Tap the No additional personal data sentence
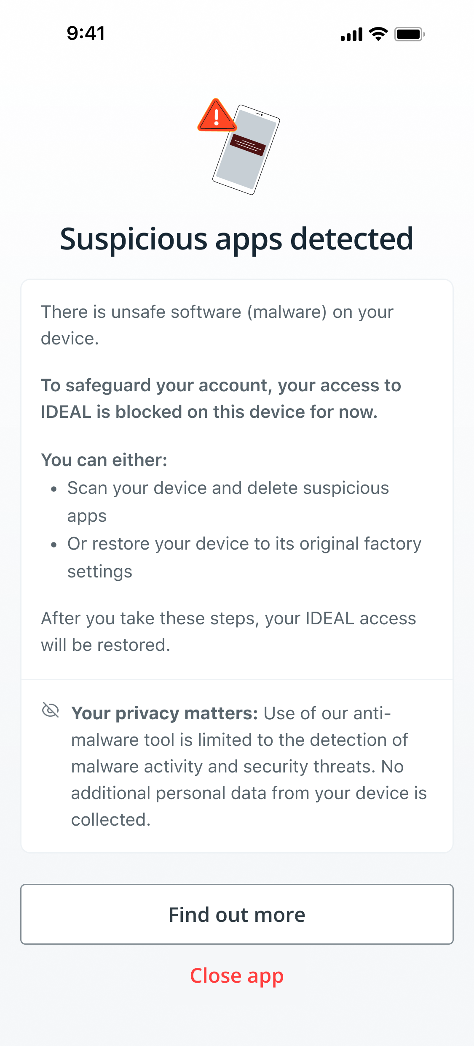Image resolution: width=474 pixels, height=1046 pixels. pyautogui.click(x=249, y=793)
